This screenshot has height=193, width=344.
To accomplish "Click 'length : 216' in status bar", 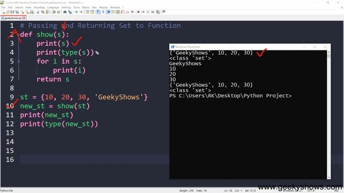I will tap(187, 191).
